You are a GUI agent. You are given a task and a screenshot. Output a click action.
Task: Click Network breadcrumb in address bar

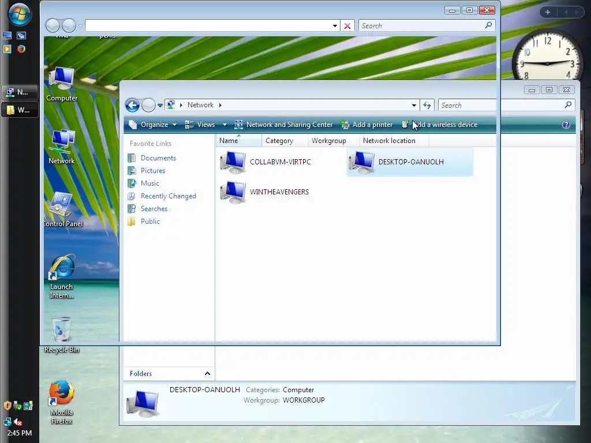[200, 105]
